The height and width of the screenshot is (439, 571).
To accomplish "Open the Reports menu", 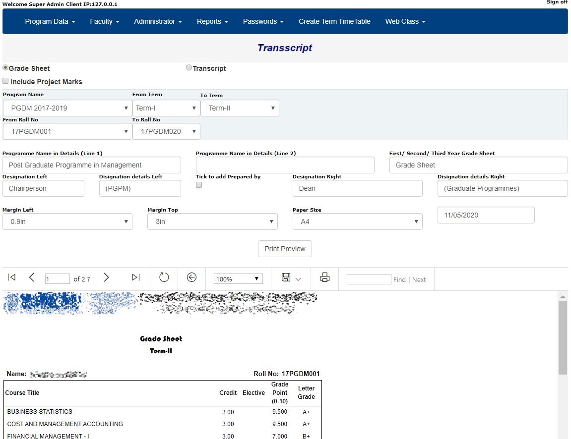I will 212,21.
